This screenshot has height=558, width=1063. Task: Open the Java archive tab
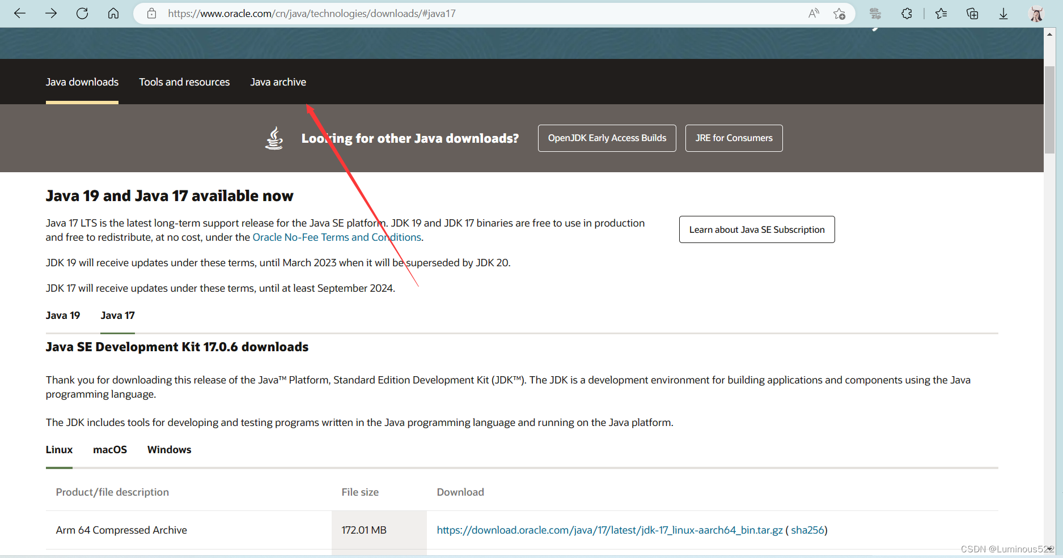coord(278,82)
